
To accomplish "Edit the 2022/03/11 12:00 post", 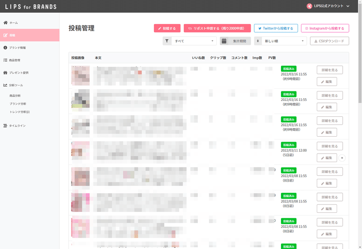I will tap(327, 158).
